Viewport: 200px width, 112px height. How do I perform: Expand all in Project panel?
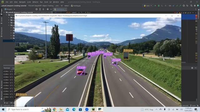point(40,9)
